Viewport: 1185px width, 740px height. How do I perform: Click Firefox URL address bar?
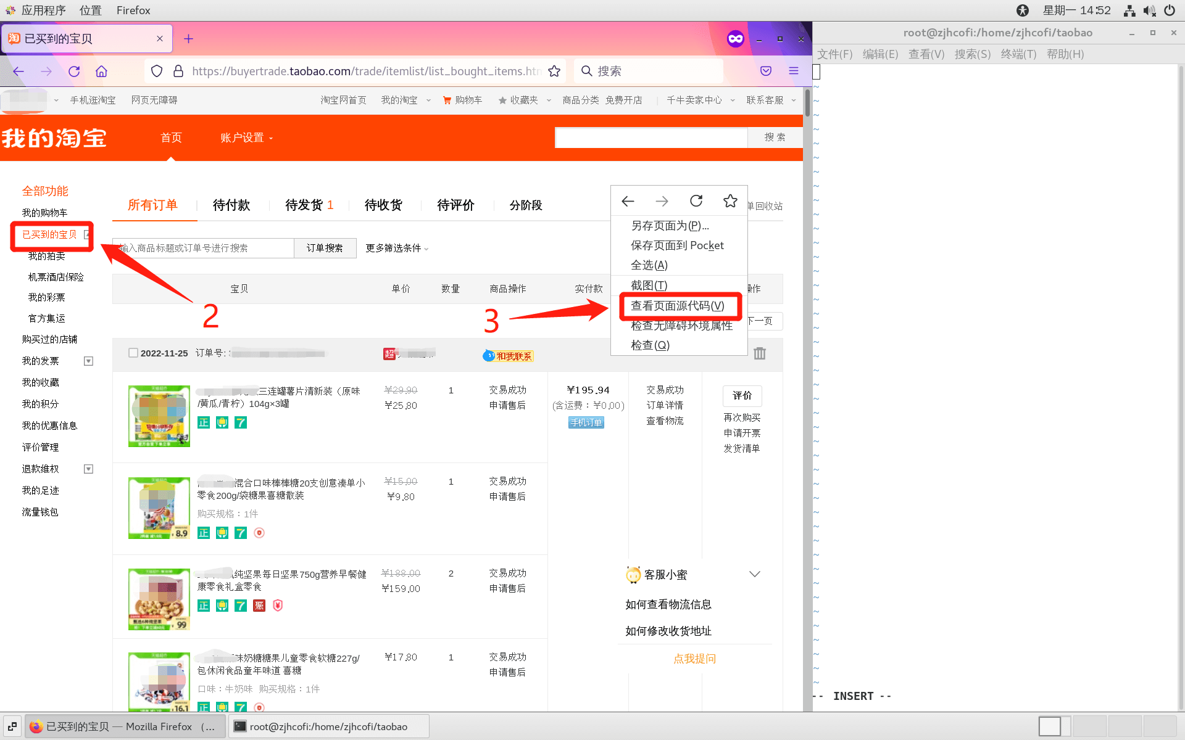point(356,72)
